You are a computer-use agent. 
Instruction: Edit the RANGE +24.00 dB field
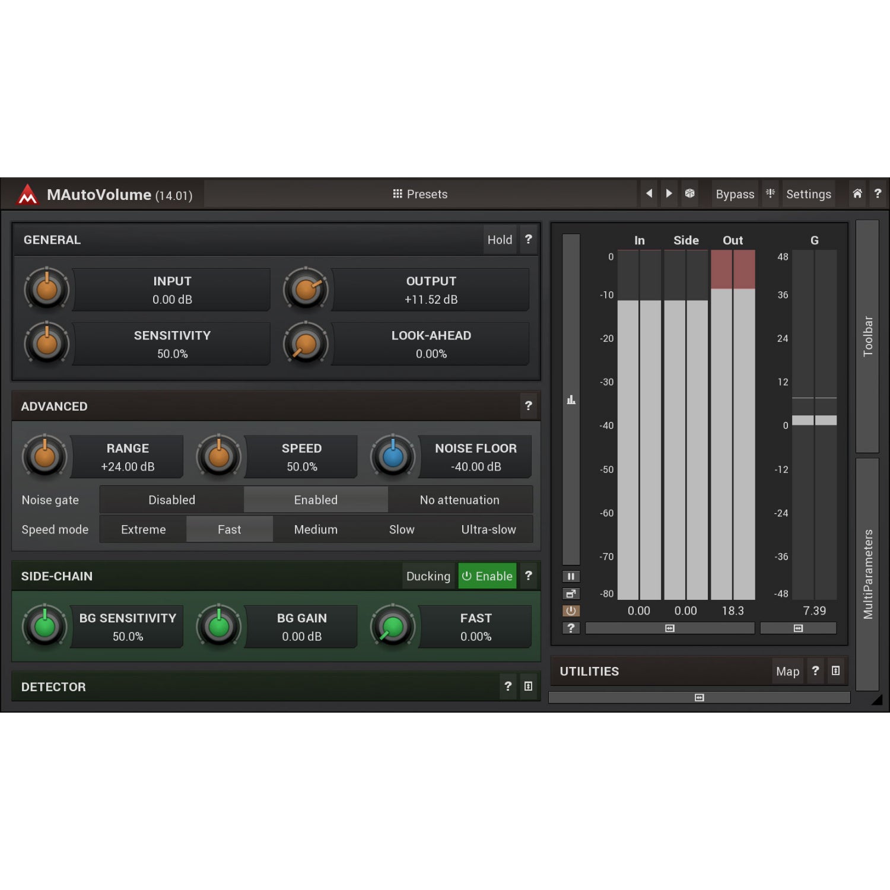(128, 457)
